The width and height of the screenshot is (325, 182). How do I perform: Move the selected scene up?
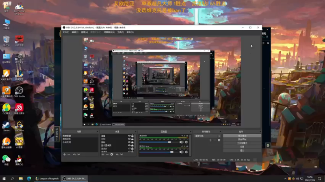coord(74,154)
